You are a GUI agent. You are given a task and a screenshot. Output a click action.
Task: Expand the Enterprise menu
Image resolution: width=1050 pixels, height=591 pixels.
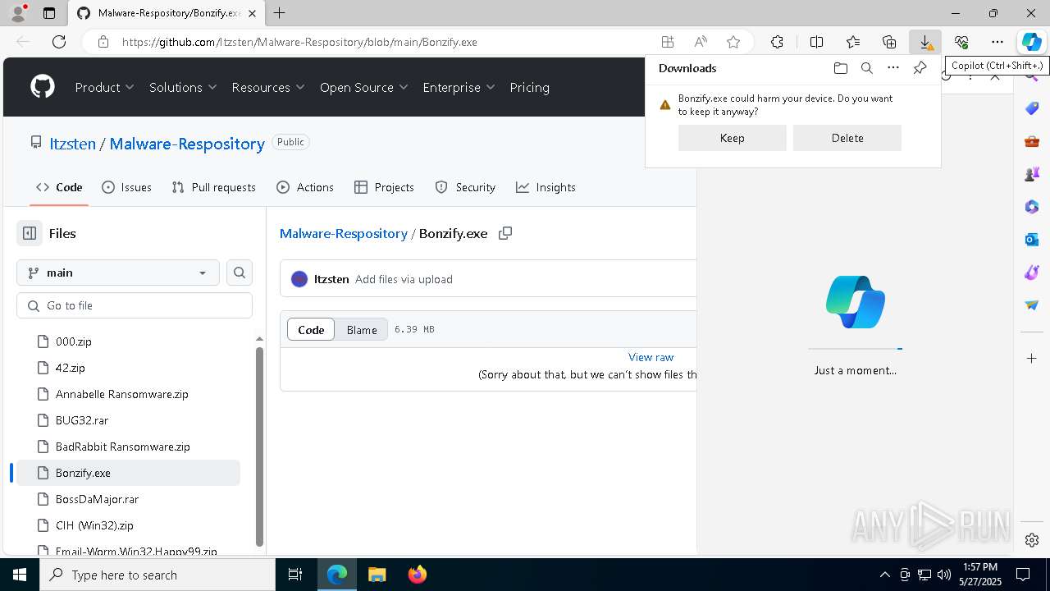[x=459, y=87]
